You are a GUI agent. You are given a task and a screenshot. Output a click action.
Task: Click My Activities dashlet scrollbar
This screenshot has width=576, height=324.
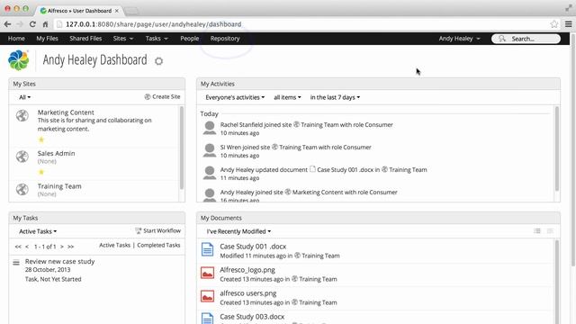coord(557,148)
